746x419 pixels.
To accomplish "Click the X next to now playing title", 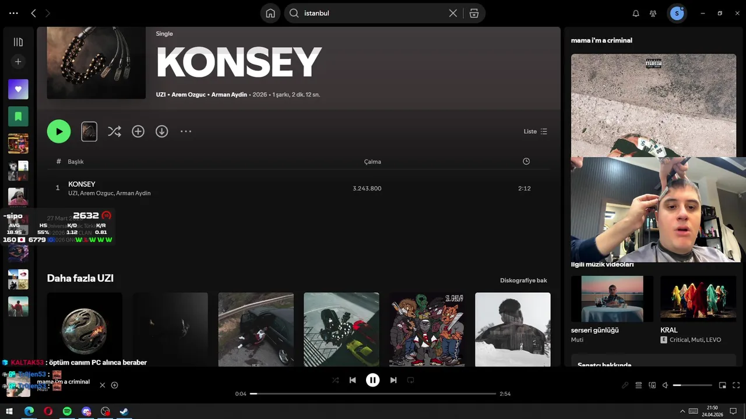I will coord(103,385).
